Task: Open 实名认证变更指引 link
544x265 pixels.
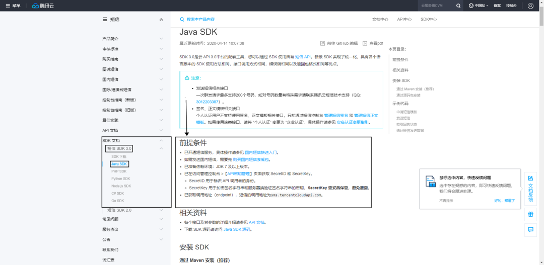Action: pos(353,122)
